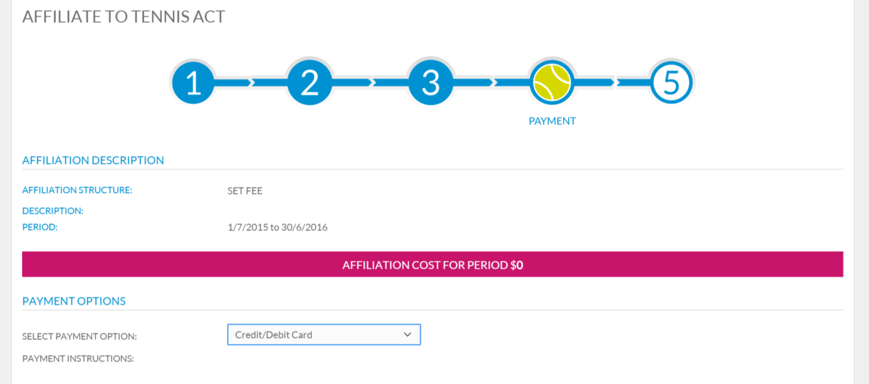
Task: Jump to step 5 circle
Action: pyautogui.click(x=672, y=82)
